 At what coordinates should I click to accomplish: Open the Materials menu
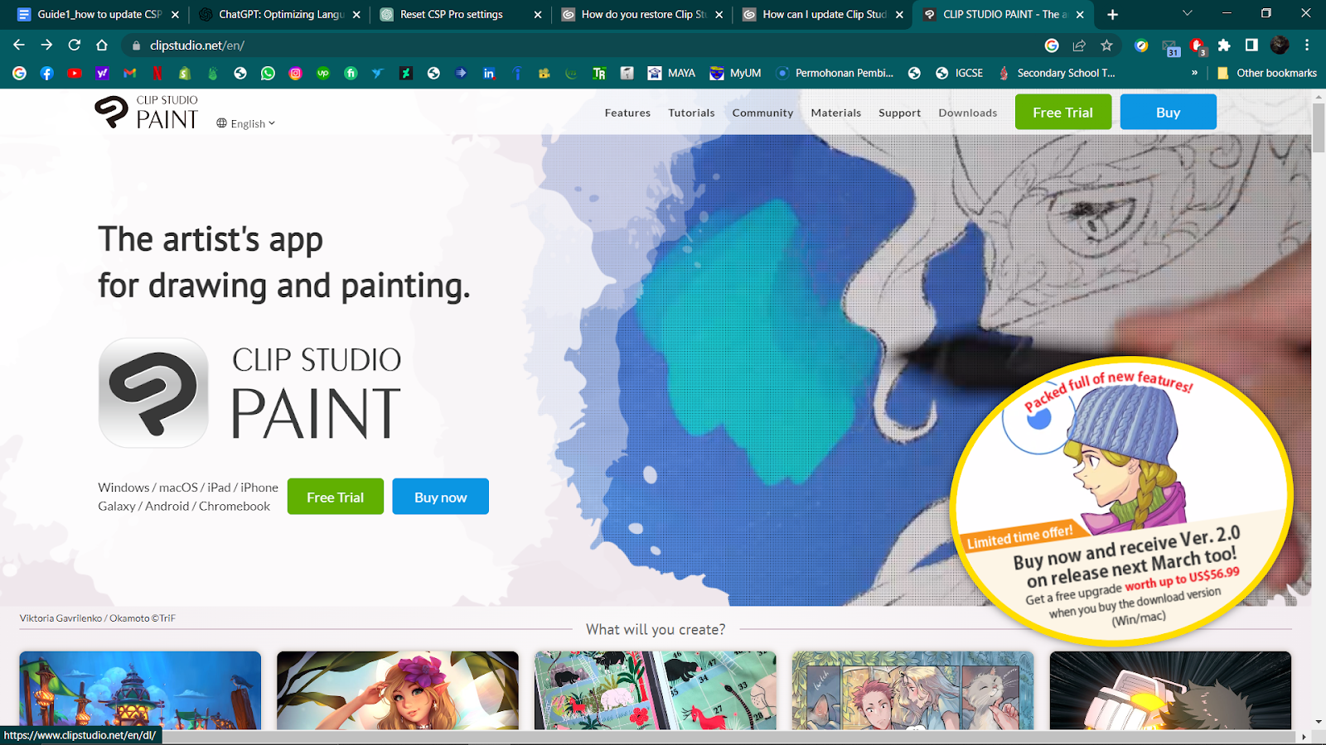tap(835, 113)
